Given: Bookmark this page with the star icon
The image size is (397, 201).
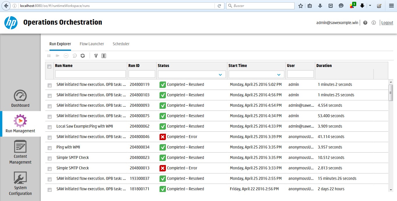Looking at the screenshot, I should [301, 6].
